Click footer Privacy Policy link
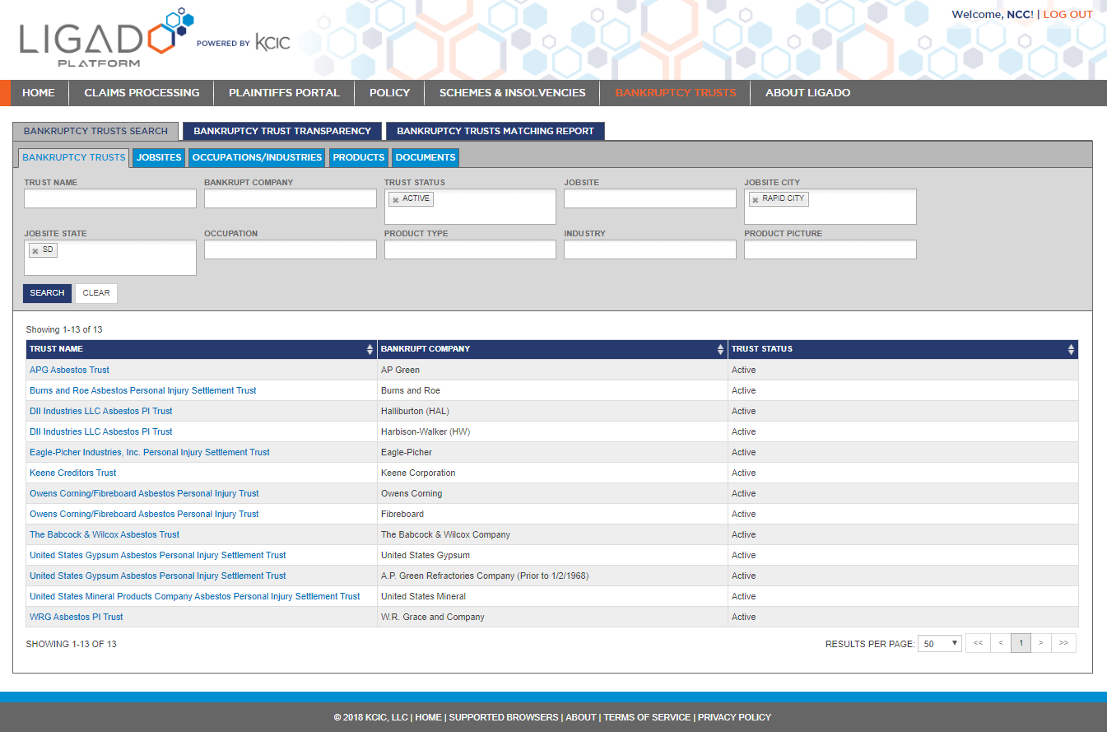This screenshot has width=1107, height=732. click(734, 717)
